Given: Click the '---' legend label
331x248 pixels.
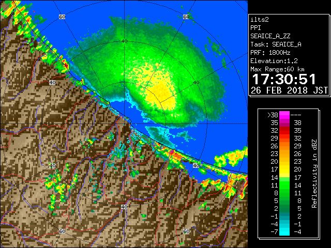Looking at the screenshot, I should (296, 115).
